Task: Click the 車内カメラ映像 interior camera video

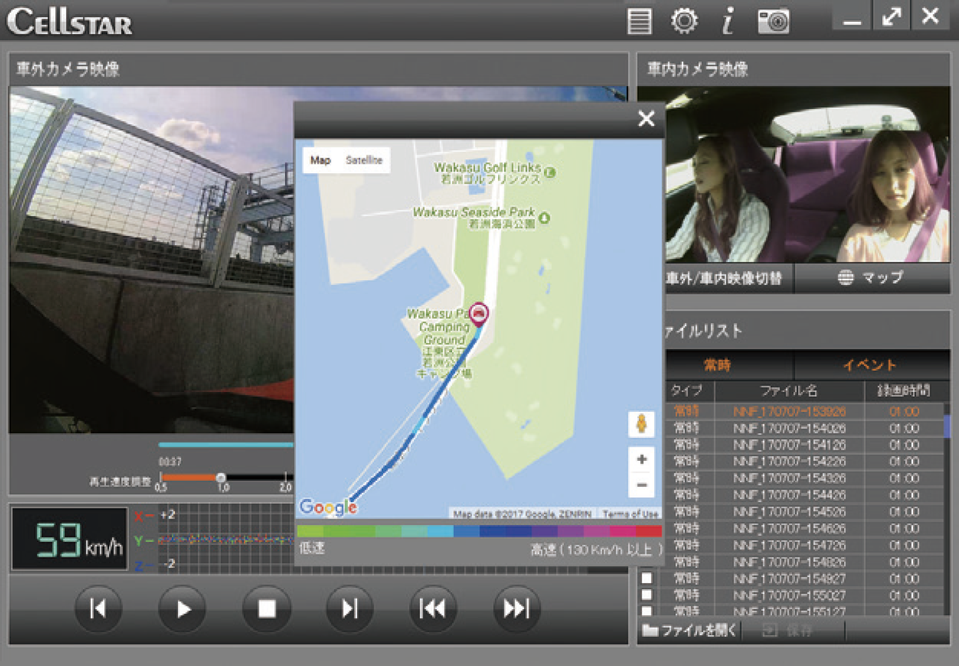Action: pos(807,174)
